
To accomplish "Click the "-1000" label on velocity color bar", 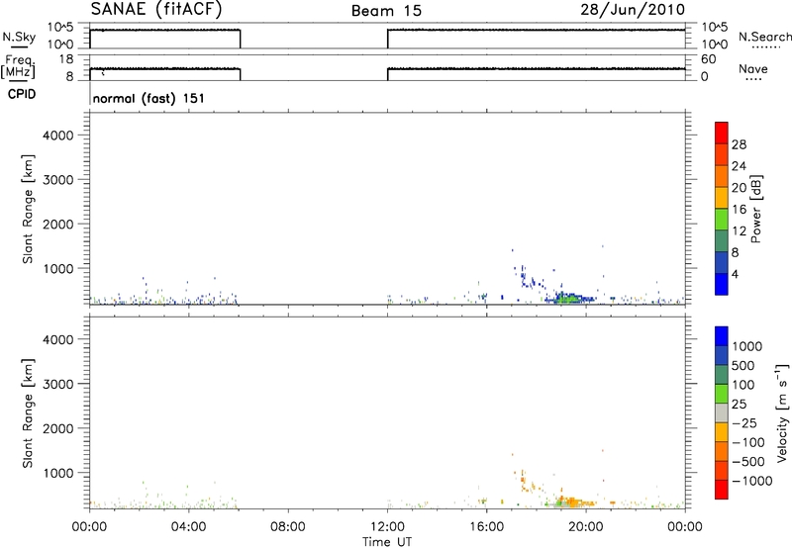I will 752,481.
